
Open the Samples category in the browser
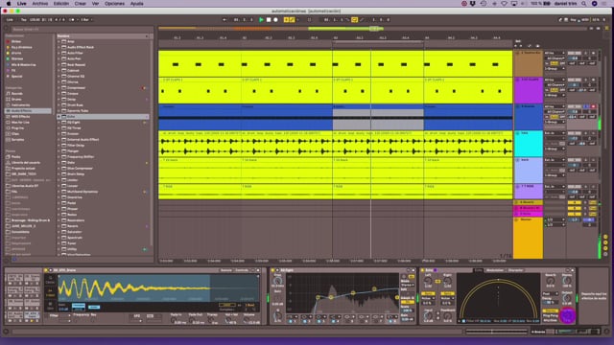pyautogui.click(x=17, y=140)
